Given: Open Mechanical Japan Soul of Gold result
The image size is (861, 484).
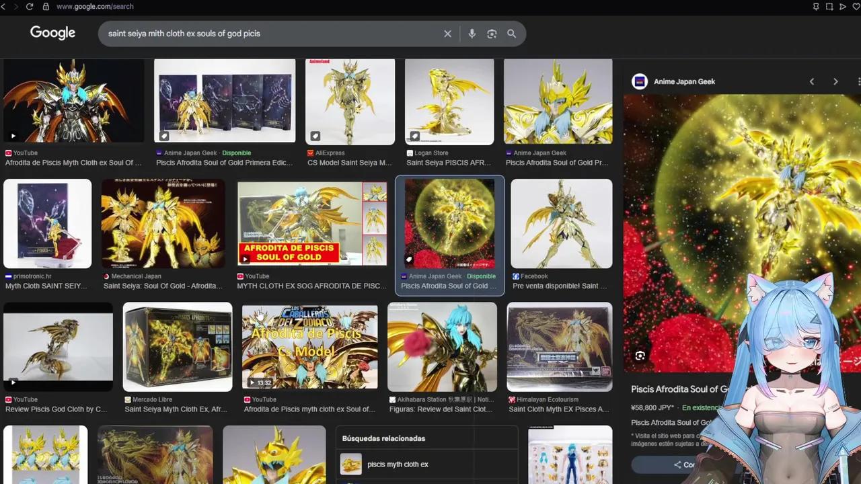Looking at the screenshot, I should 163,224.
